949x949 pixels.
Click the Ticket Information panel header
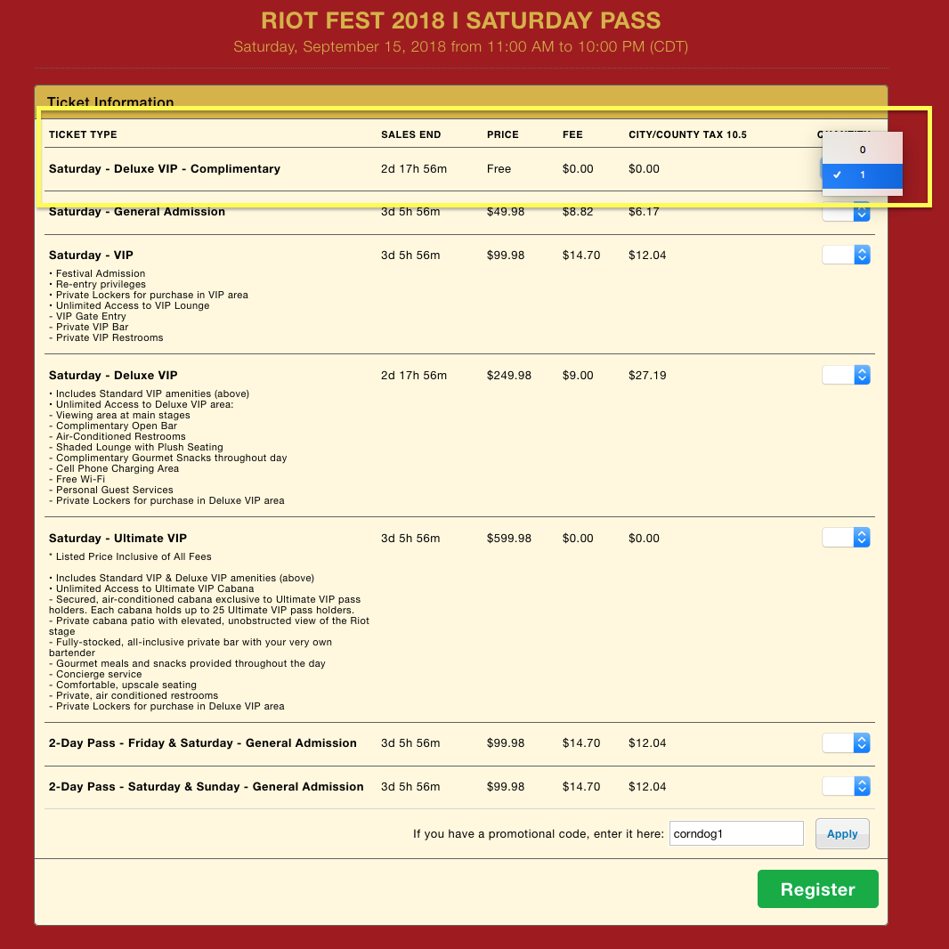[x=110, y=102]
